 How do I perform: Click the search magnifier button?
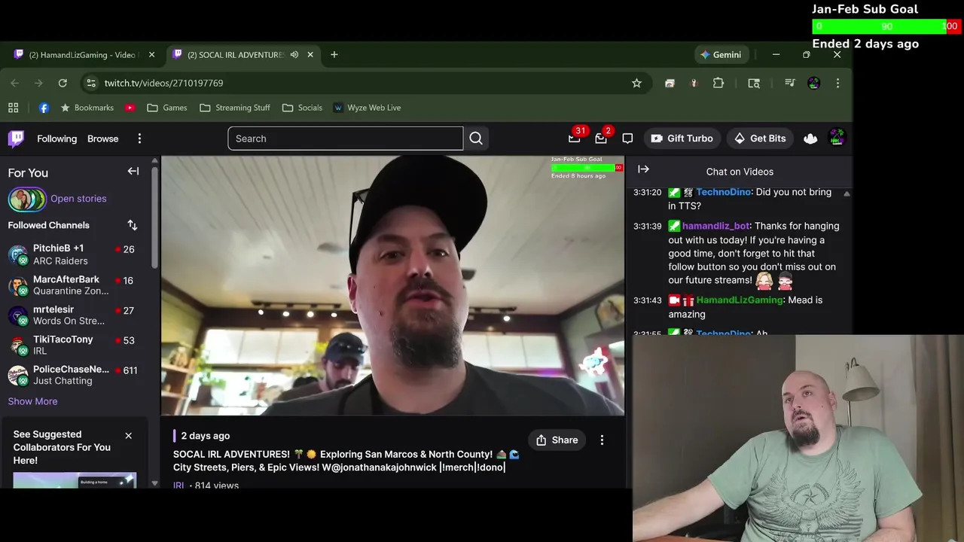(476, 139)
